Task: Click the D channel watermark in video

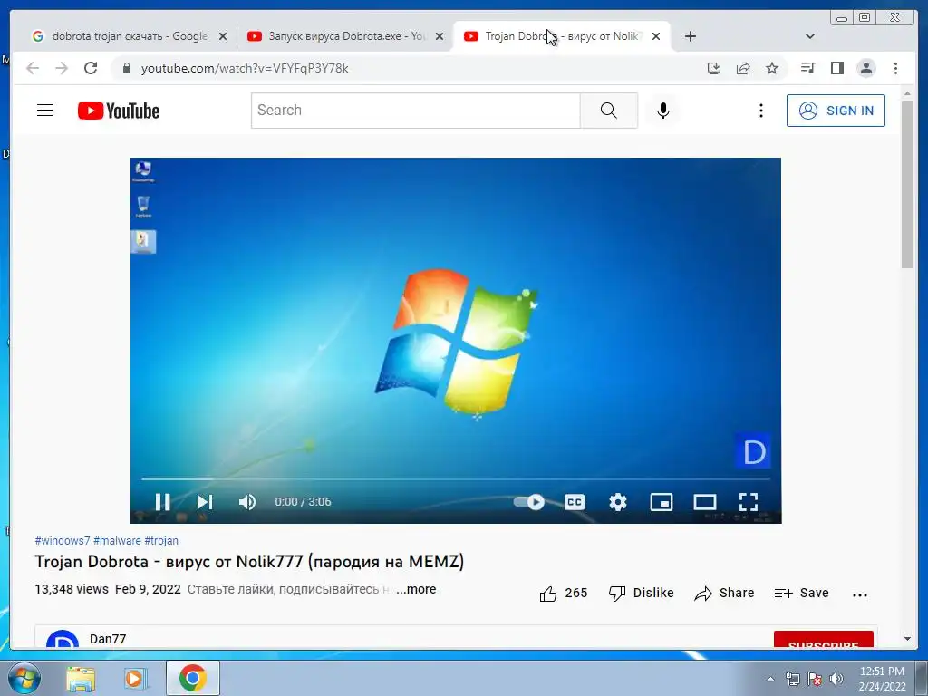Action: pos(753,451)
